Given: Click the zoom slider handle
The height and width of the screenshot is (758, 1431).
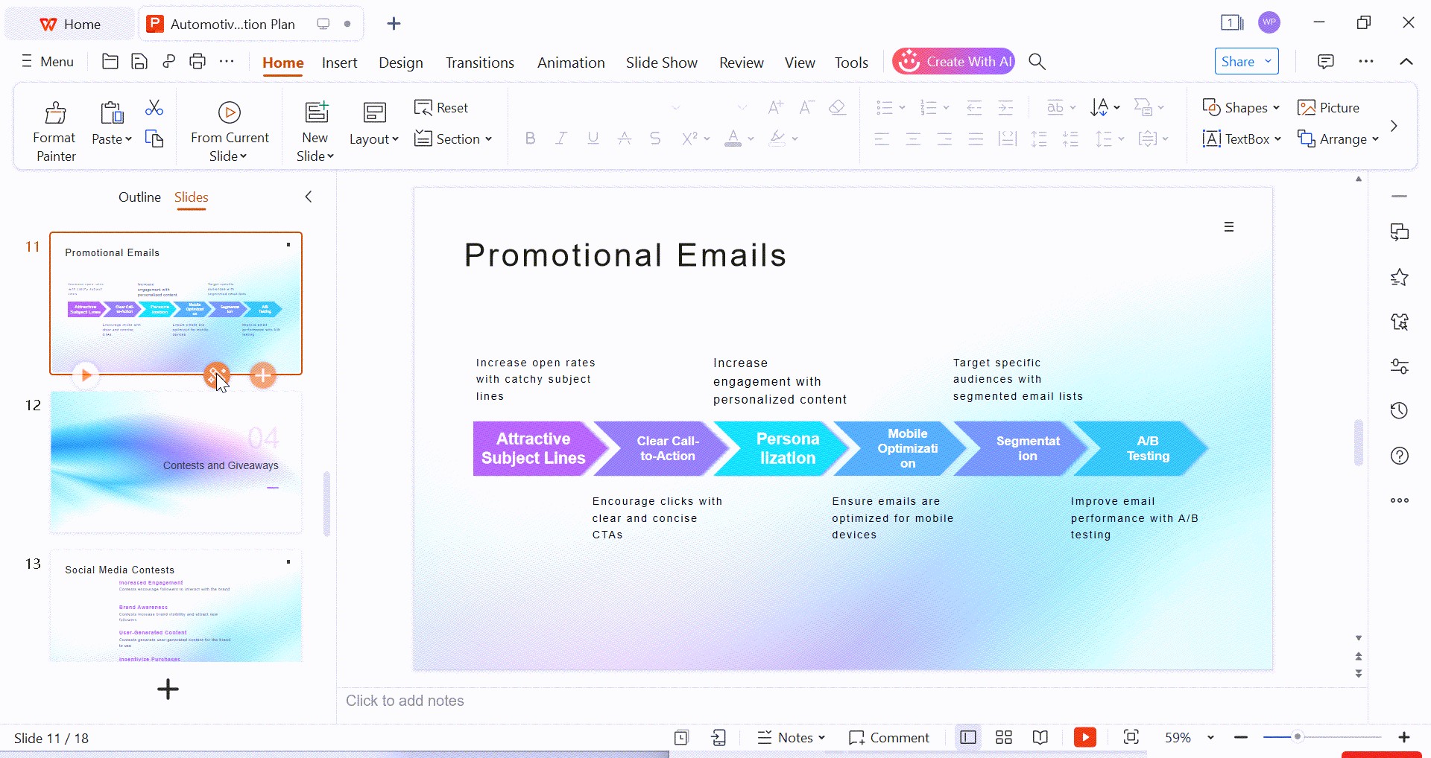Looking at the screenshot, I should (x=1298, y=737).
